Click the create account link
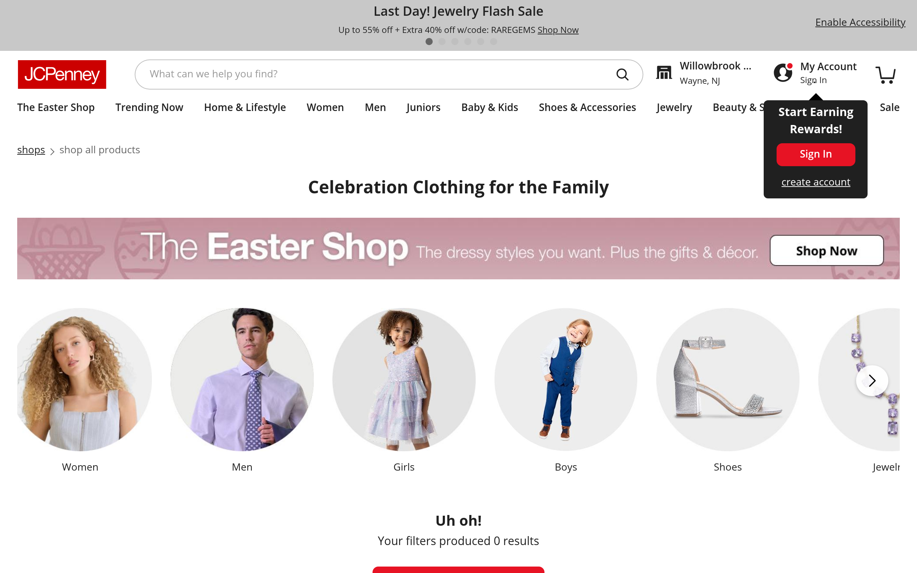Screen dimensions: 917x573 coord(815,182)
